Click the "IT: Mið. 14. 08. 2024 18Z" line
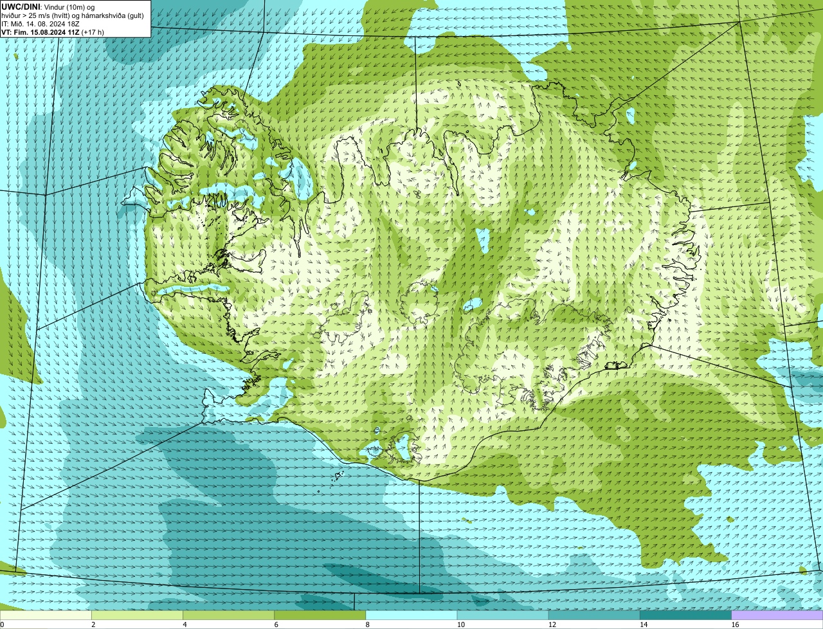Image resolution: width=823 pixels, height=629 pixels. [x=41, y=24]
